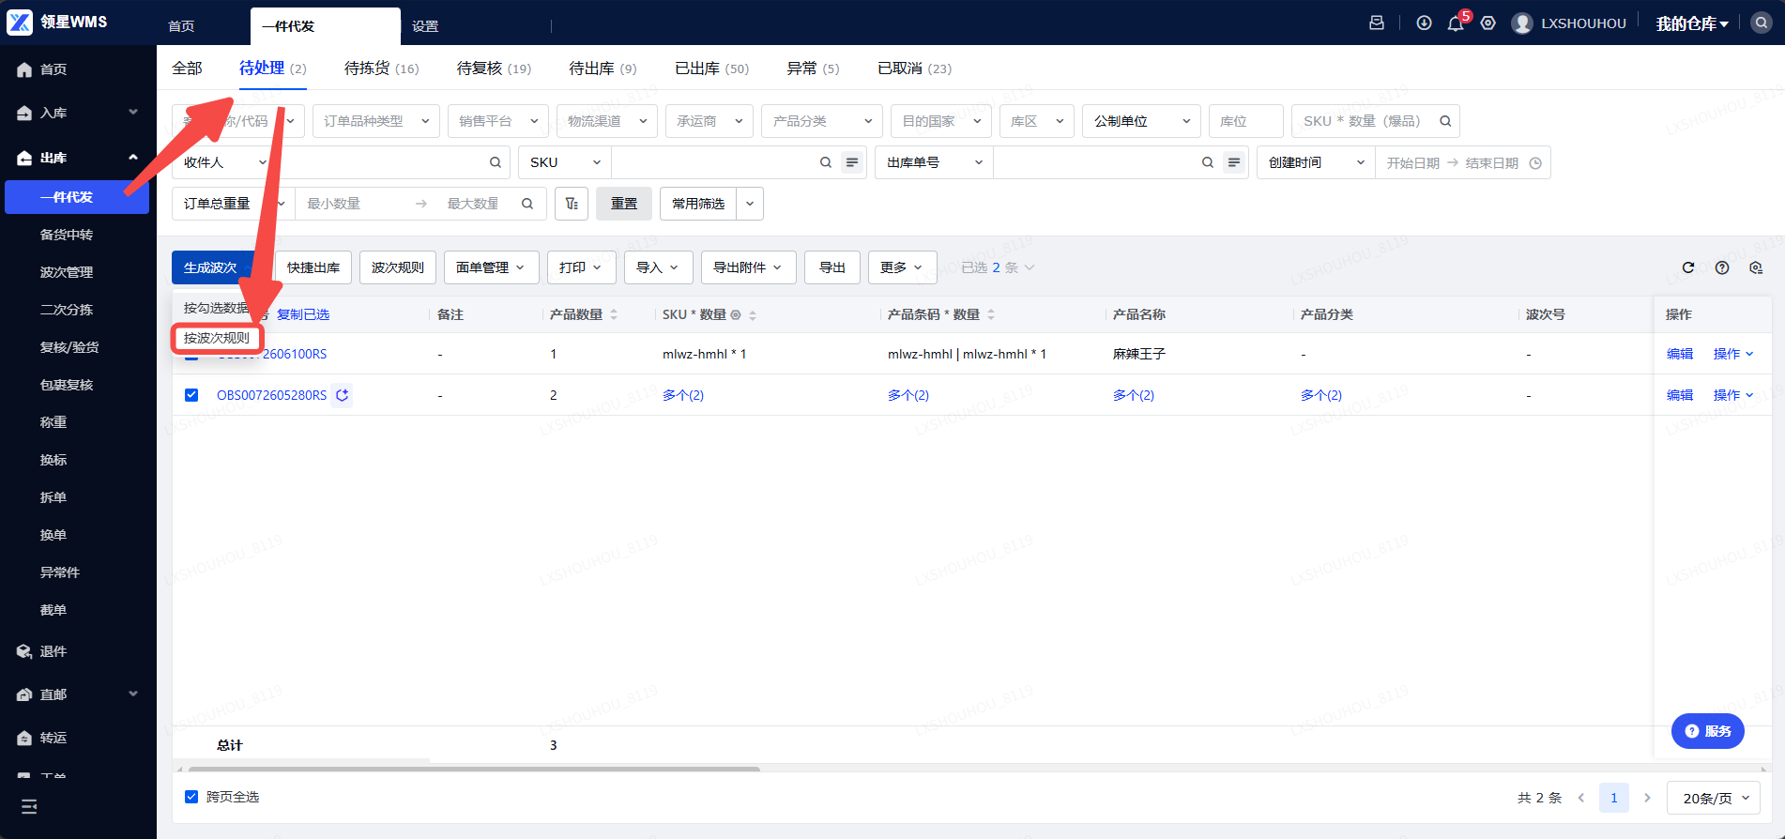Click the LXSHOUHOU user avatar

coord(1522,23)
